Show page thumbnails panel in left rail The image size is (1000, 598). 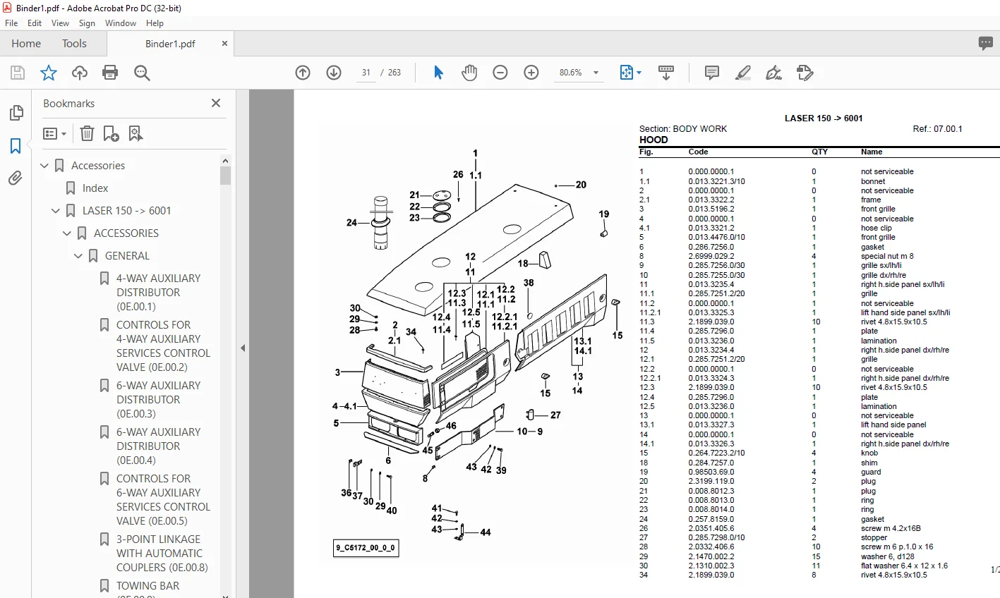pos(16,113)
